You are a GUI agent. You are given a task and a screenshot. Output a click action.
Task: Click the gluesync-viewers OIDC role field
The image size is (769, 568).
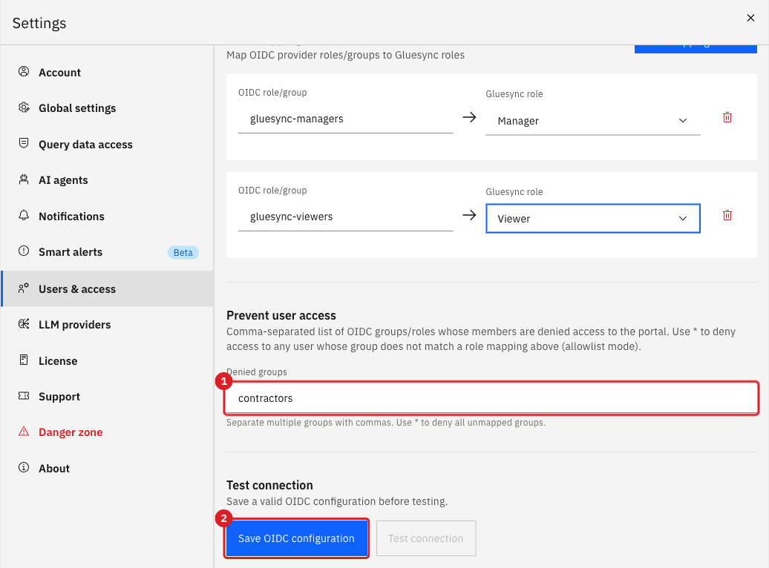coord(345,217)
